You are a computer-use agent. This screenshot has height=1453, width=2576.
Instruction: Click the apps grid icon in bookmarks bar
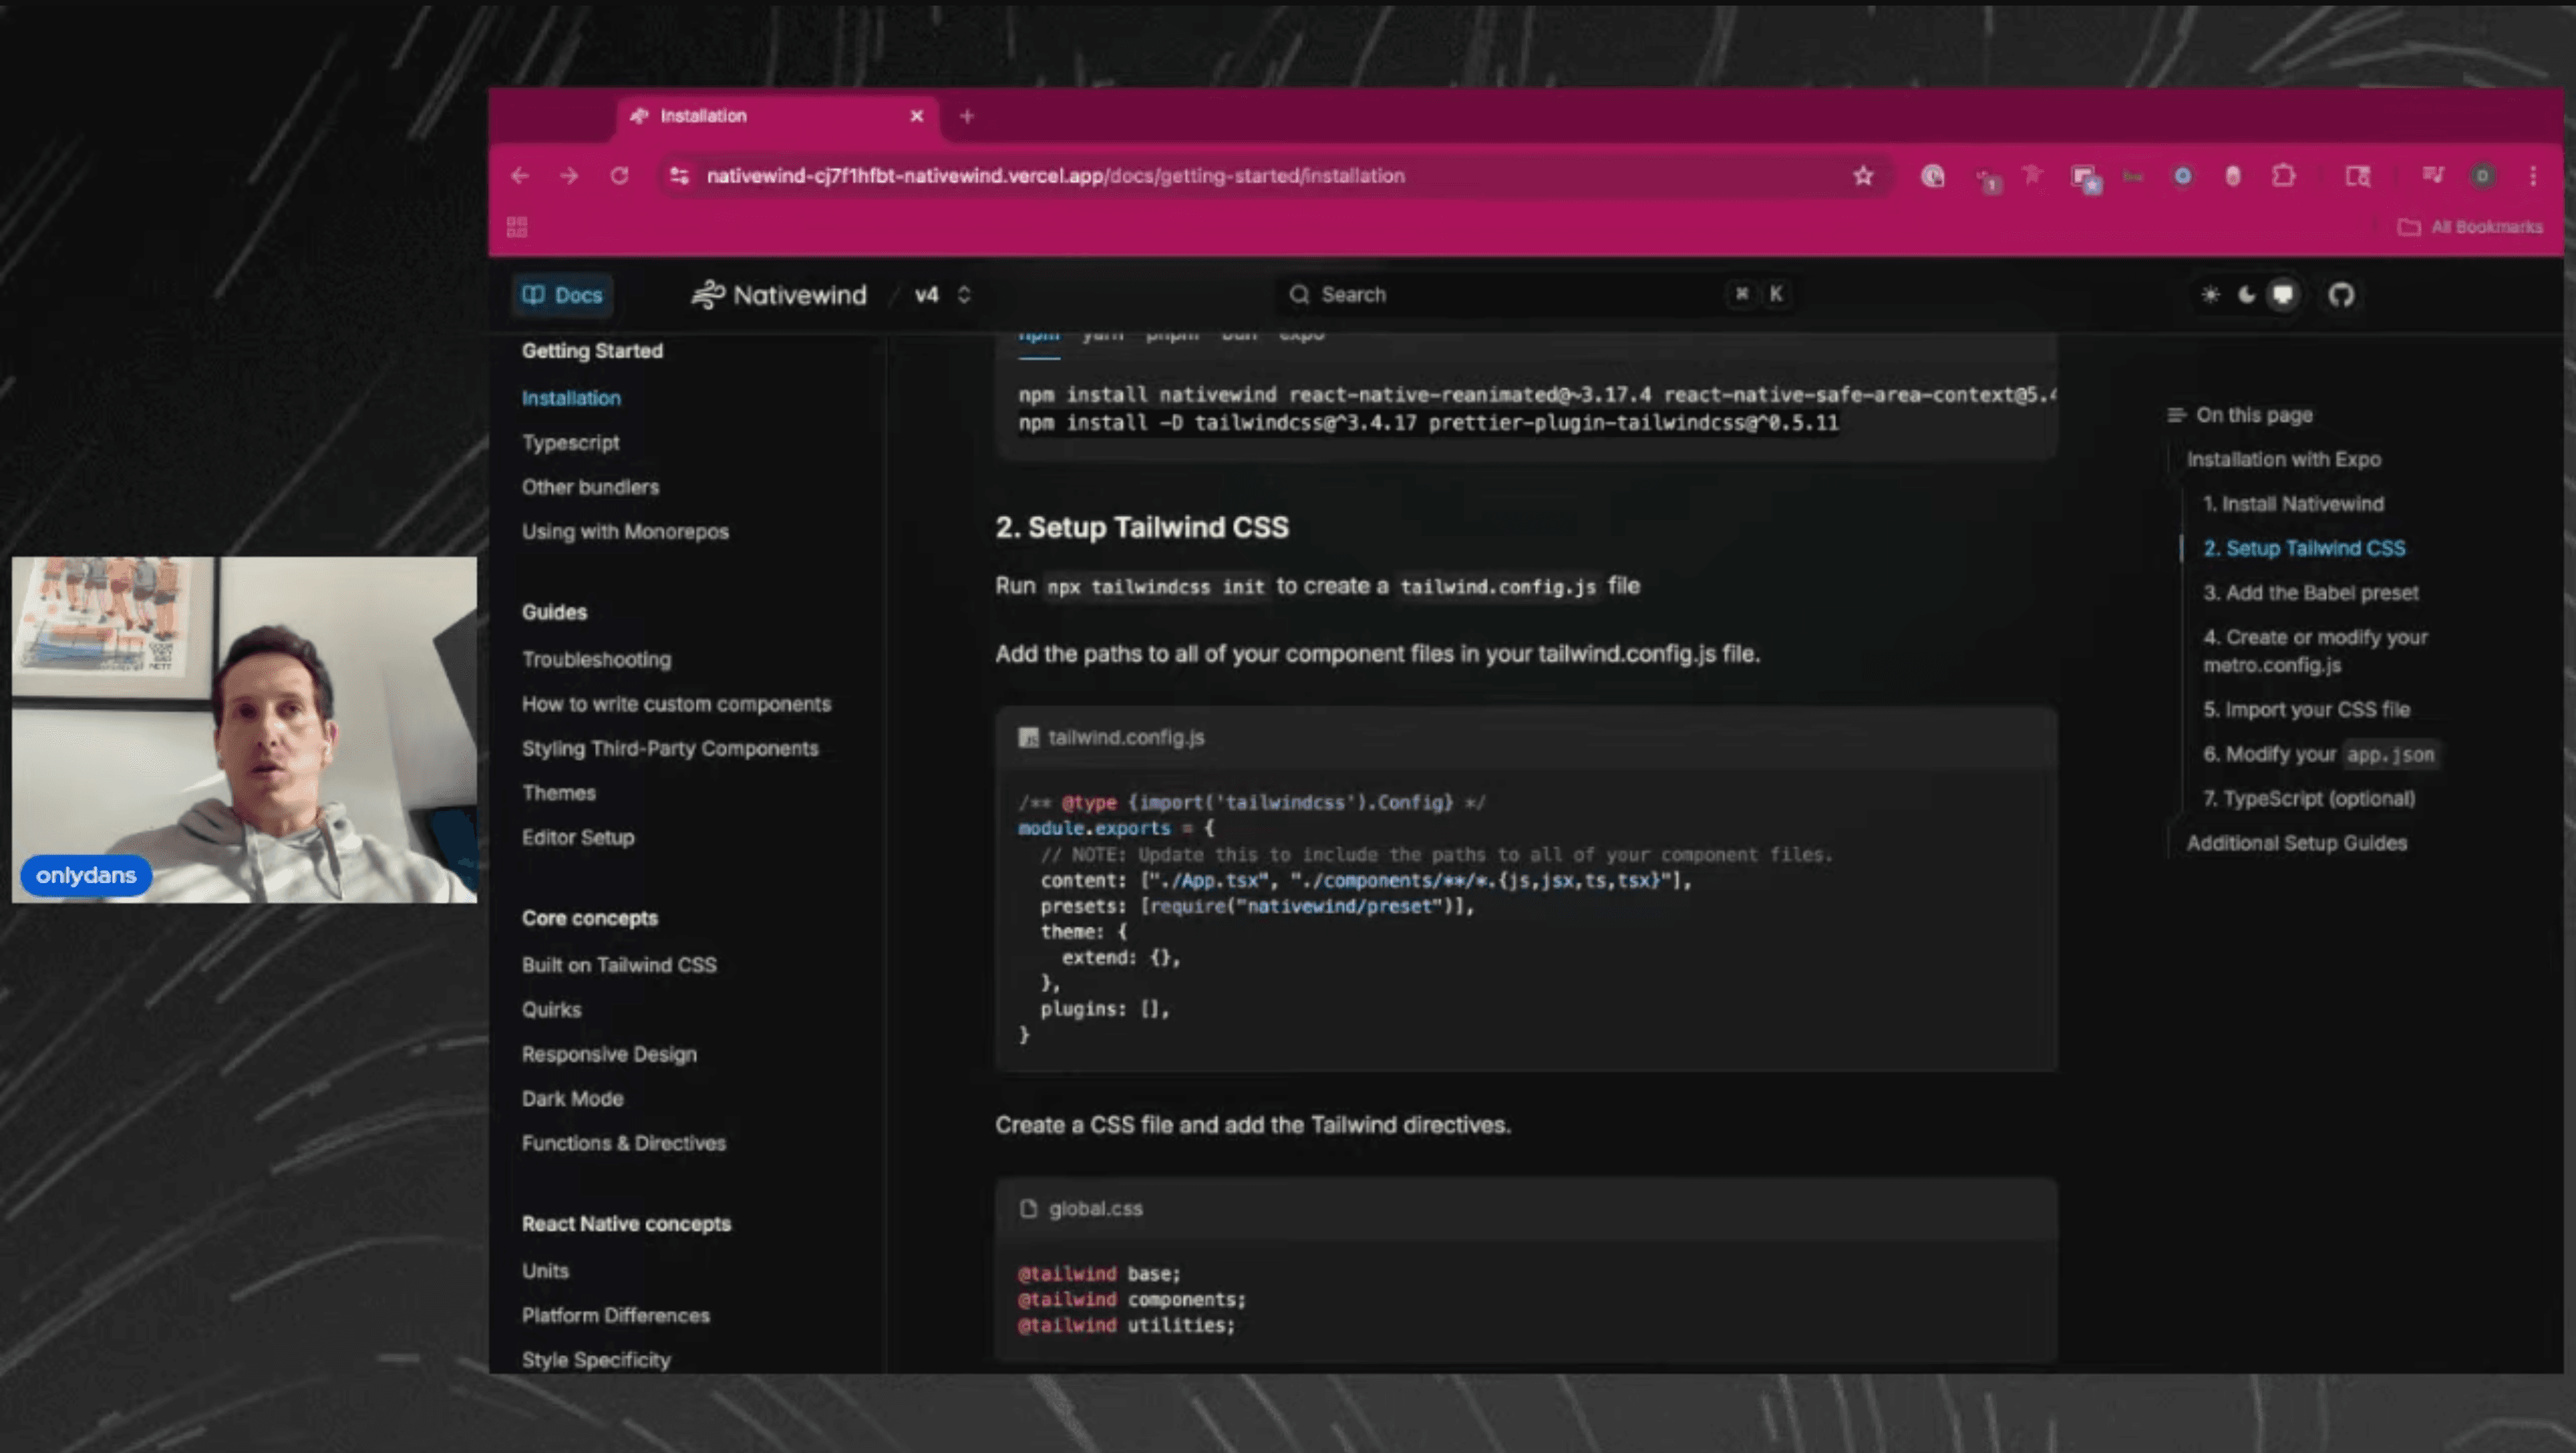(x=517, y=227)
